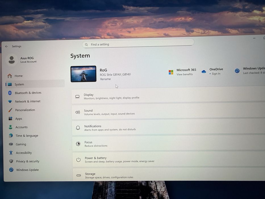The image size is (265, 199).
Task: Click the Asus ROG Local Account name
Action: (x=28, y=60)
